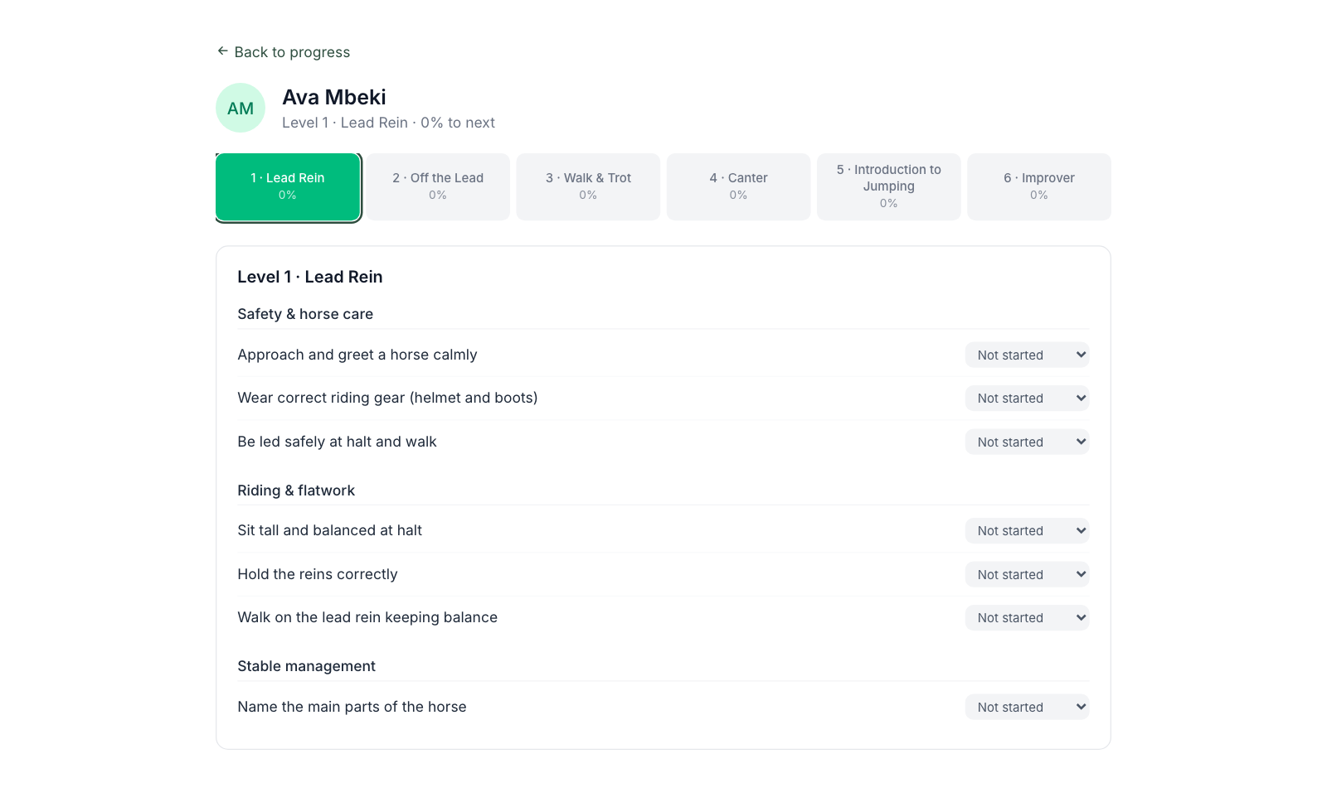
Task: Open status dropdown for Walk on the lead rein
Action: pos(1027,617)
